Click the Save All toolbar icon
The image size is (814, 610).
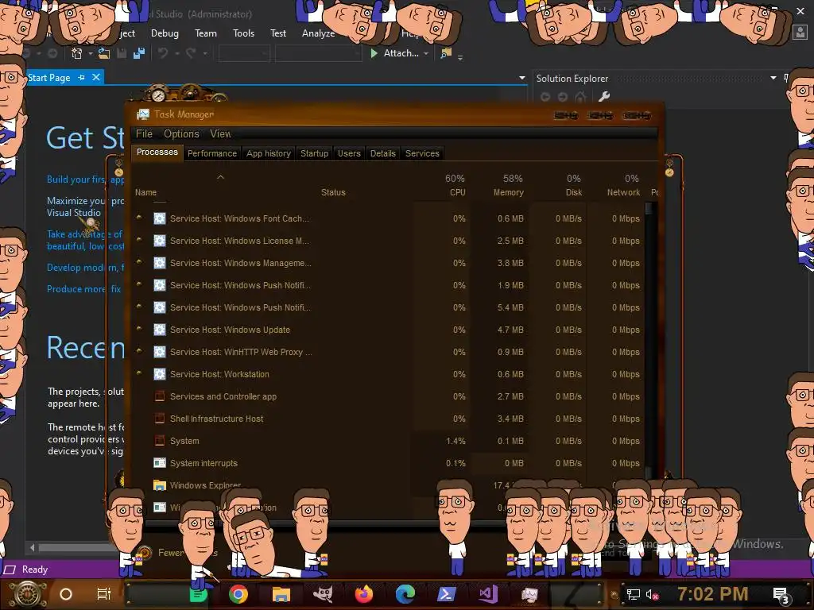138,53
